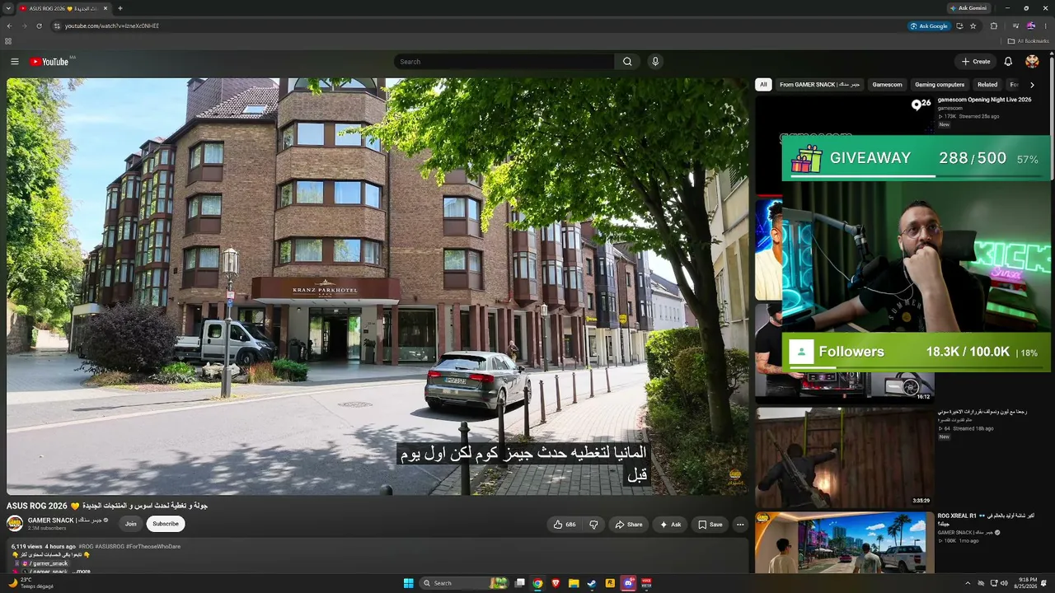Open the clock showing 9:18 PM

click(x=1026, y=583)
